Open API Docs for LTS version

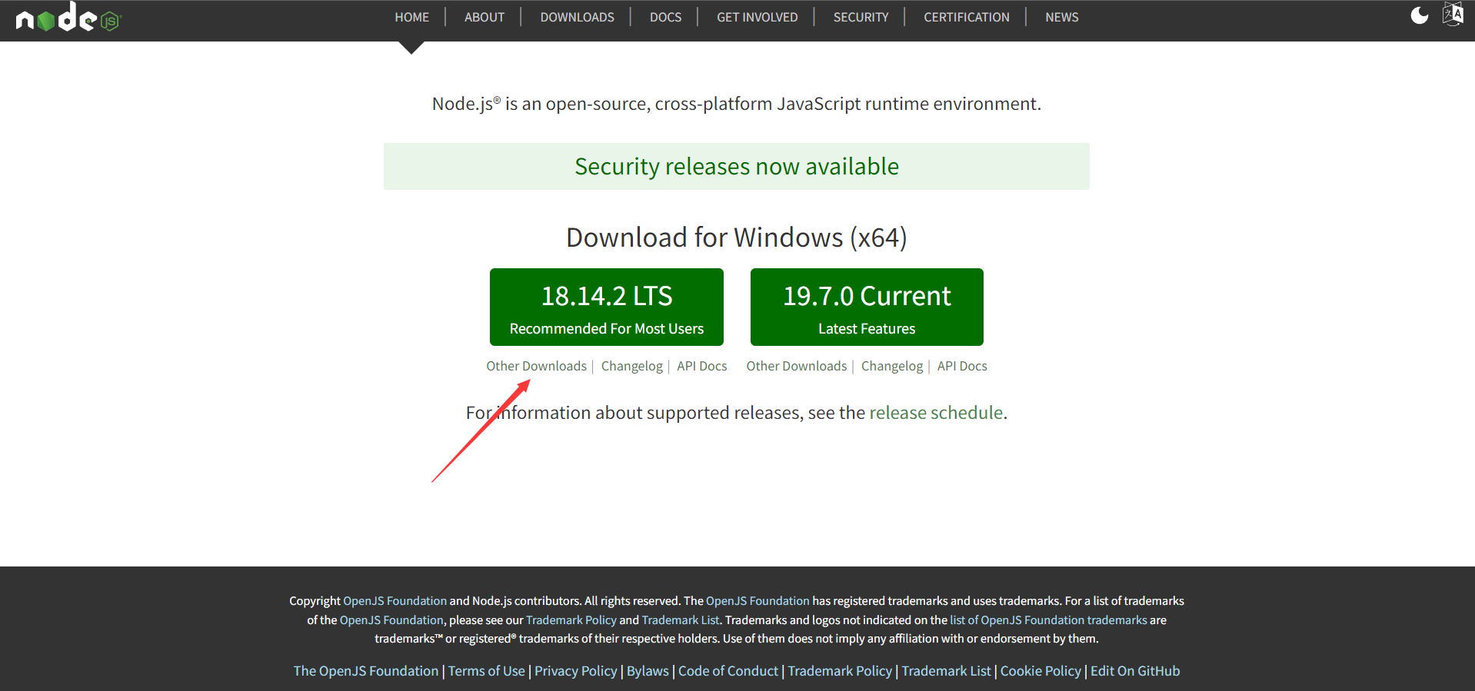pyautogui.click(x=701, y=366)
